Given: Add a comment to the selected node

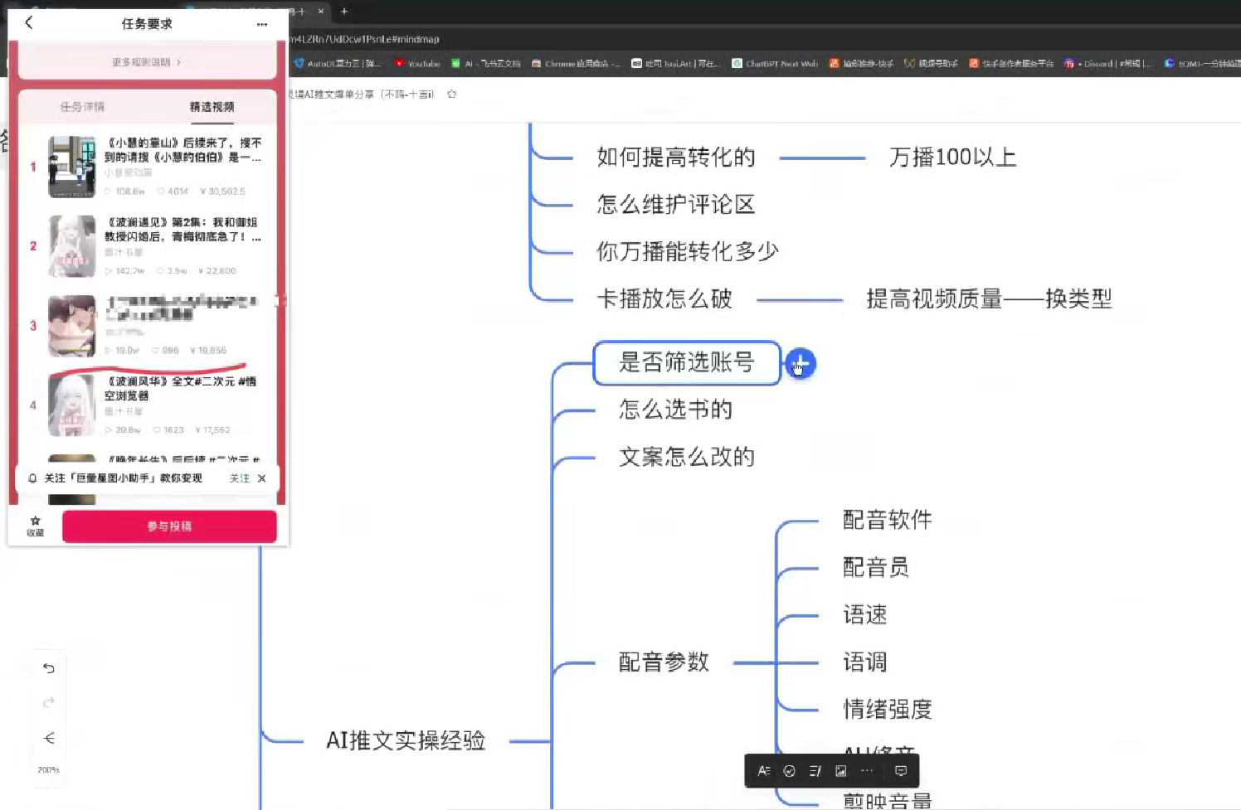Looking at the screenshot, I should pyautogui.click(x=900, y=770).
